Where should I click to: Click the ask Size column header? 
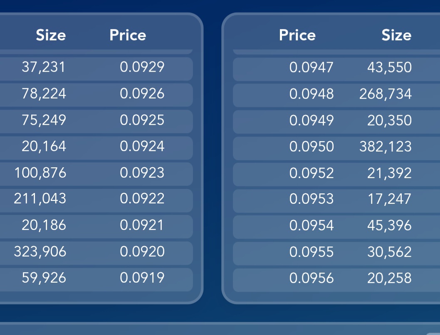point(396,35)
